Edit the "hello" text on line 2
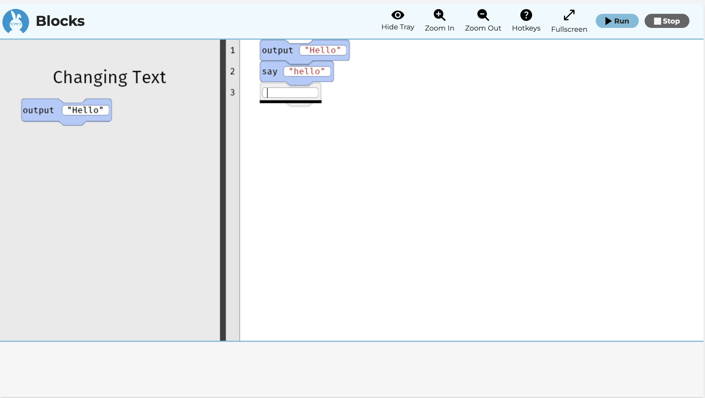The width and height of the screenshot is (705, 398). click(307, 71)
